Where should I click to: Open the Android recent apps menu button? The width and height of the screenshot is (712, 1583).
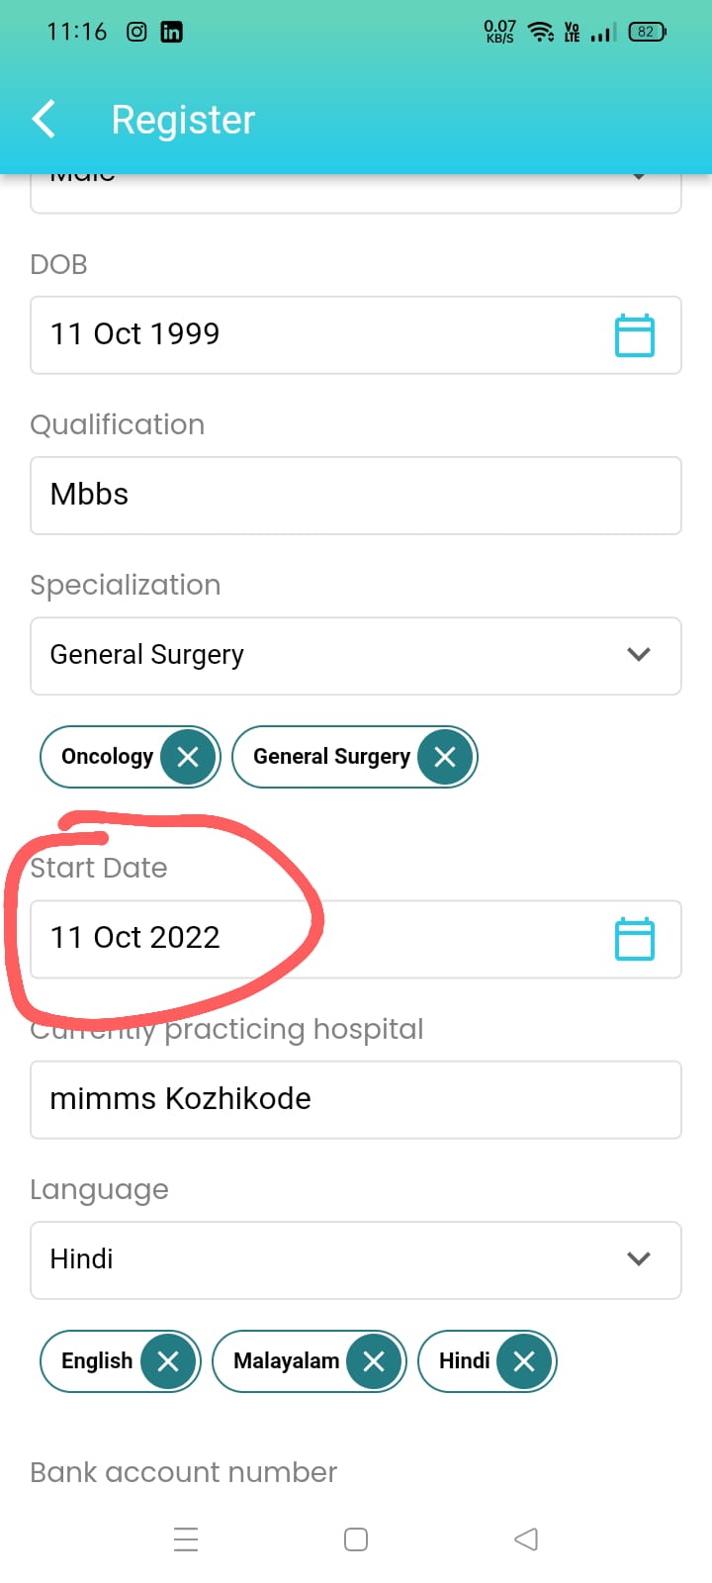coord(186,1539)
